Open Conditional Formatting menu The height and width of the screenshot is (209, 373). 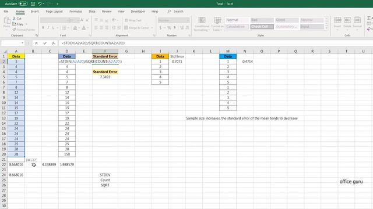(x=202, y=24)
